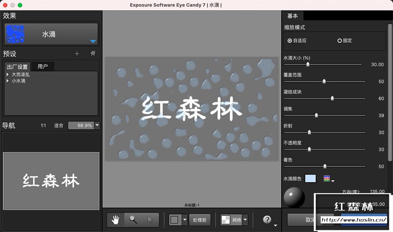Click the 调焦 slider handle
This screenshot has width=393, height=232.
click(316, 115)
